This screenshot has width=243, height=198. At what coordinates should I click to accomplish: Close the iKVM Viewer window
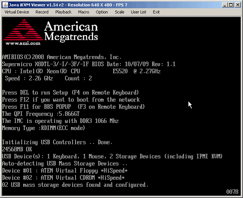coord(238,5)
